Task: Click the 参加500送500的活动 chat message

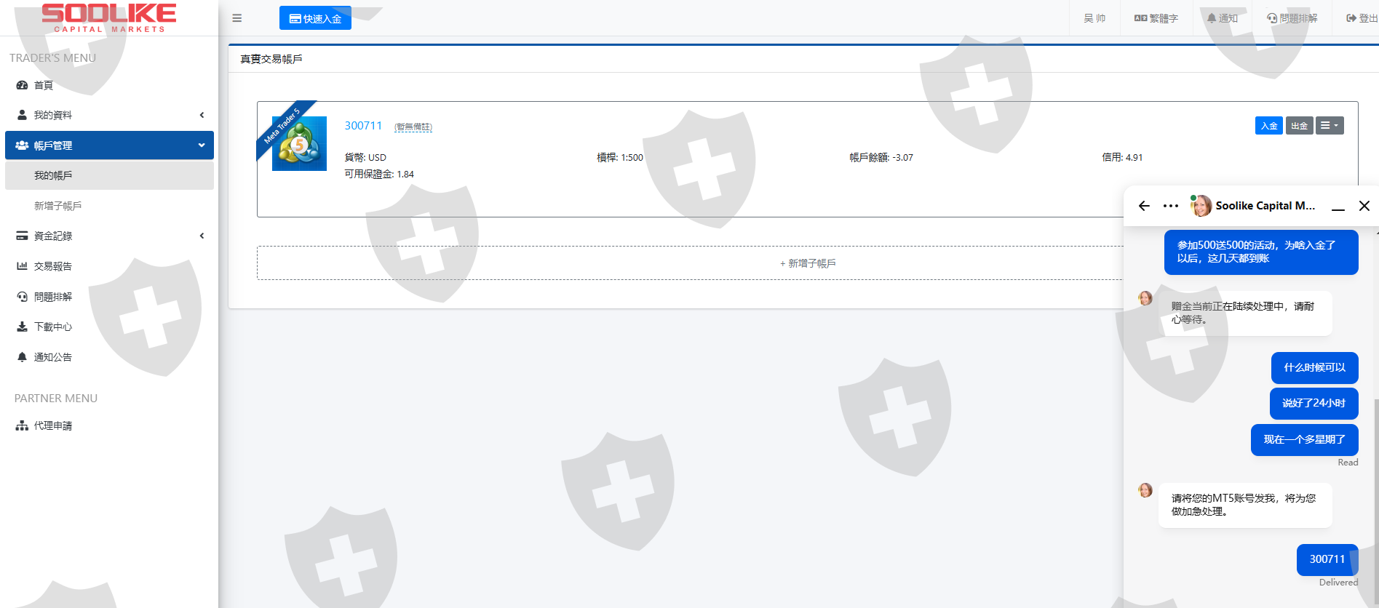Action: (x=1261, y=252)
